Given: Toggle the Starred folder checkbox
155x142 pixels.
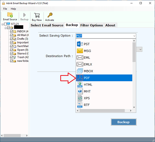Looking at the screenshot, I should click(11, 53).
